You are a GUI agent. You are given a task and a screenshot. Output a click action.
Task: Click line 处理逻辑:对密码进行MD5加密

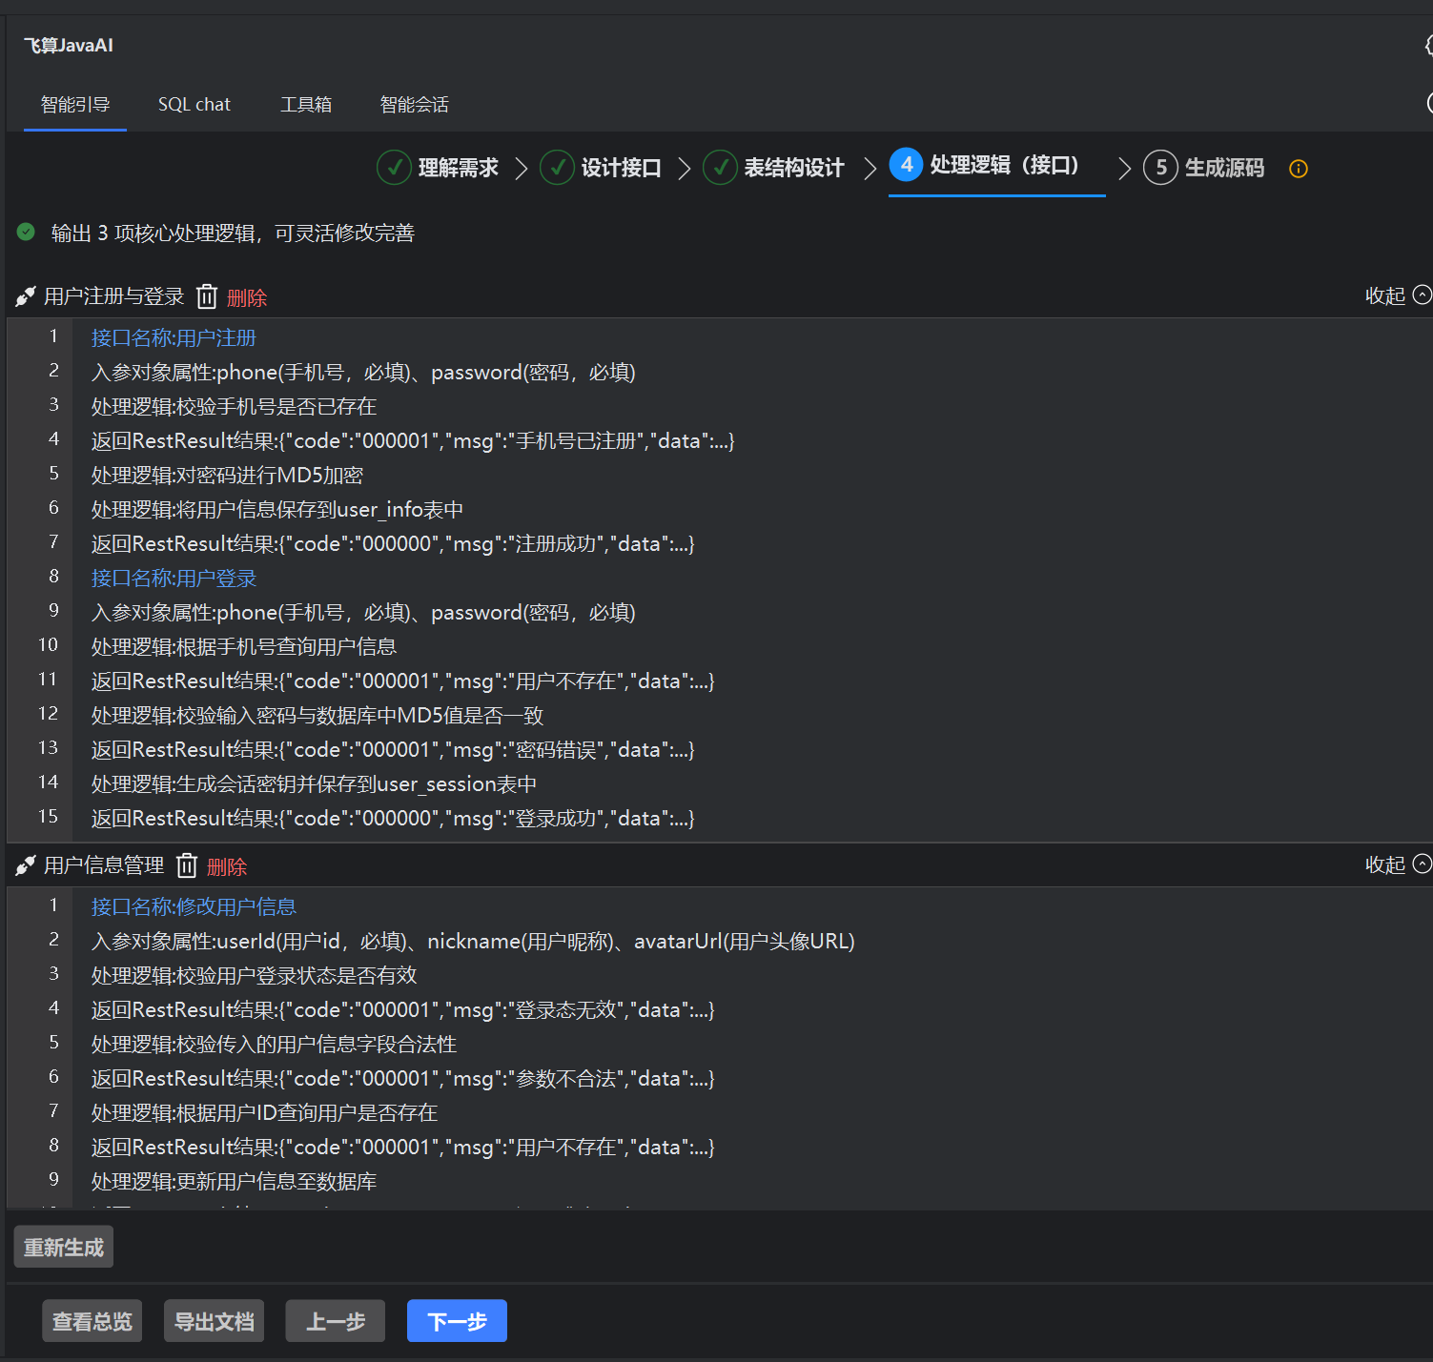click(x=227, y=475)
